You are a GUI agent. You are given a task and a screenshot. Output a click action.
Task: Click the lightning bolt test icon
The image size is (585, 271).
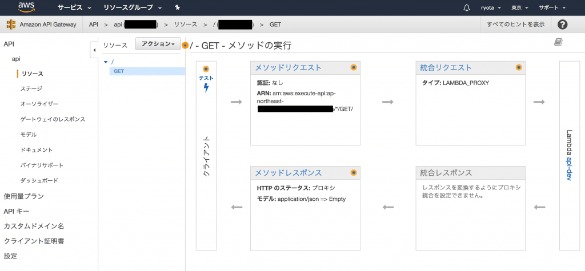pos(206,88)
